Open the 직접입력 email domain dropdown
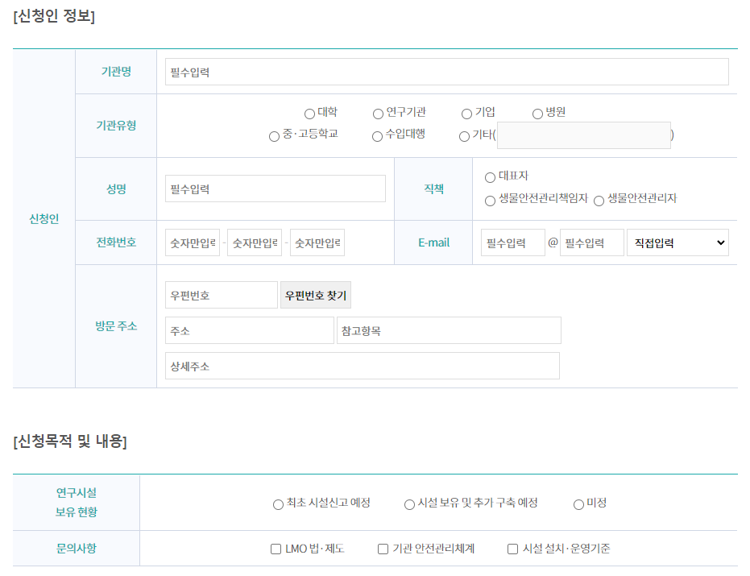 click(x=677, y=242)
